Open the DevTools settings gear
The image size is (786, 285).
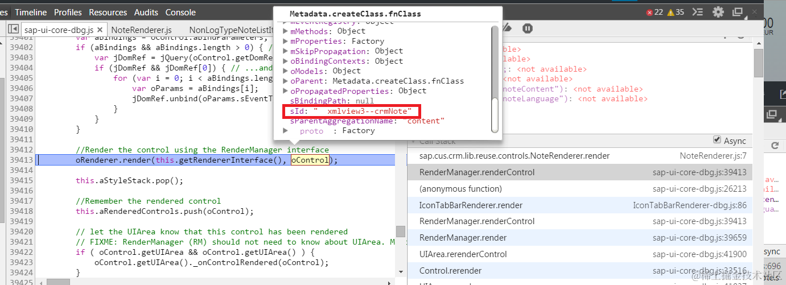718,12
